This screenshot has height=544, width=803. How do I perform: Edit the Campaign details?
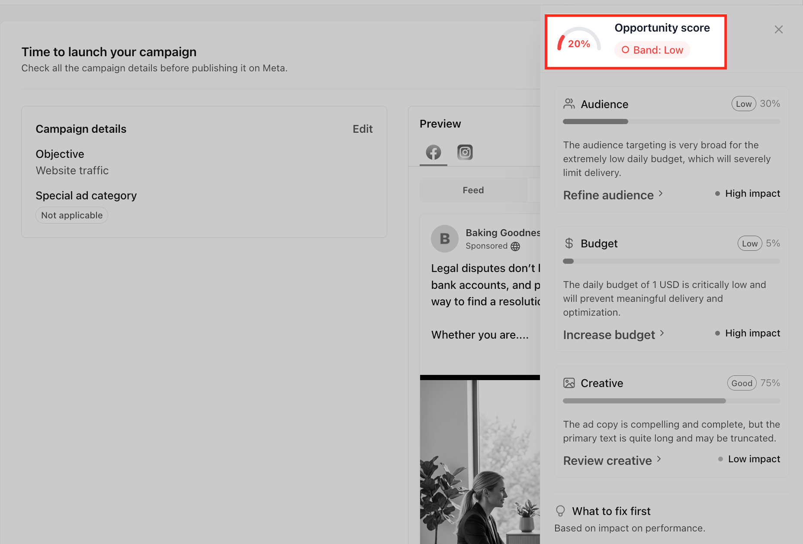363,129
